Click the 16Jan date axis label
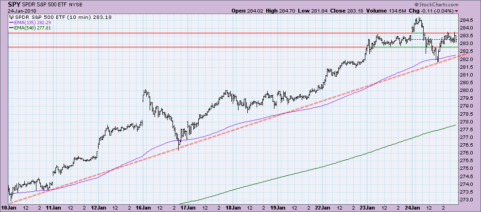 143,208
